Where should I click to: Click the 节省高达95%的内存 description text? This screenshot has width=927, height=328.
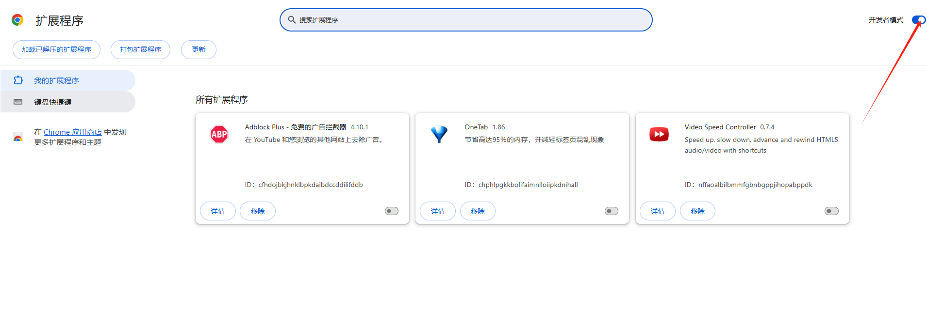(534, 140)
